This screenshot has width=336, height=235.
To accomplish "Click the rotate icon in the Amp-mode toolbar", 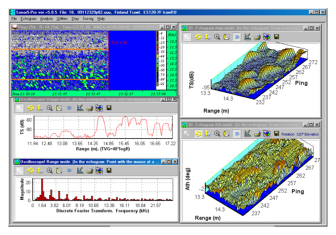I will coord(198,37).
